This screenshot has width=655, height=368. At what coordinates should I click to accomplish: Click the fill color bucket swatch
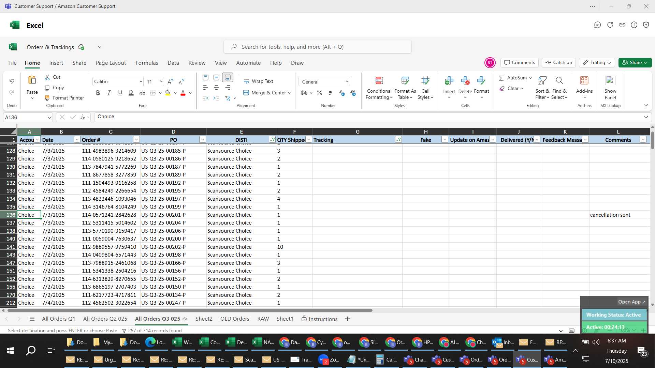click(168, 93)
